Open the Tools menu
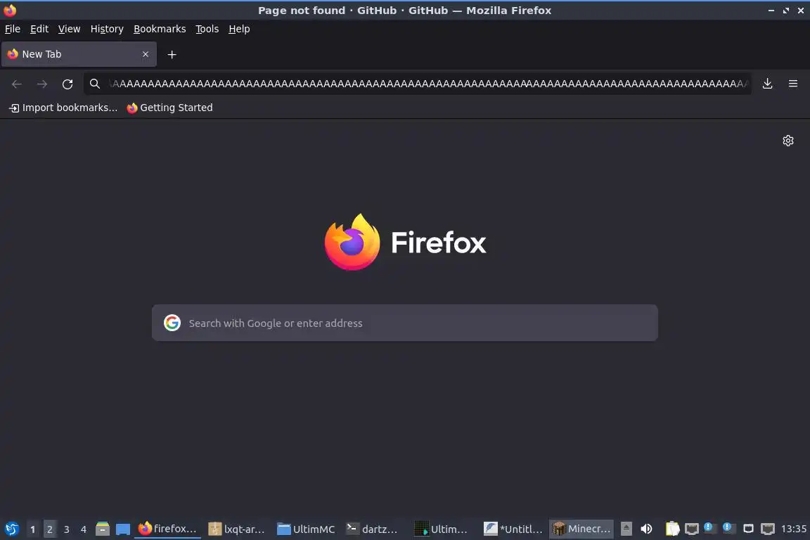The width and height of the screenshot is (810, 540). [207, 29]
